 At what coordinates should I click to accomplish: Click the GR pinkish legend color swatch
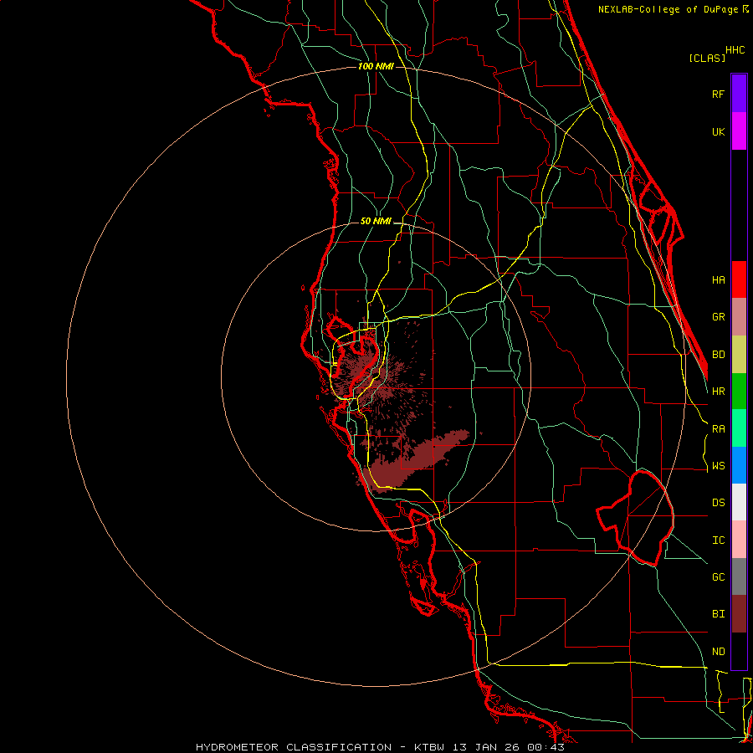[x=739, y=317]
